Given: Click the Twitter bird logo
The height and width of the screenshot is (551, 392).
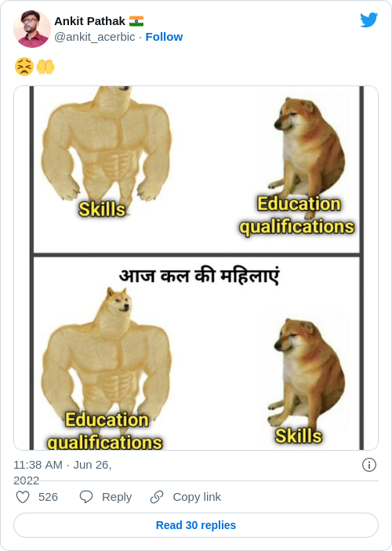Looking at the screenshot, I should 368,20.
